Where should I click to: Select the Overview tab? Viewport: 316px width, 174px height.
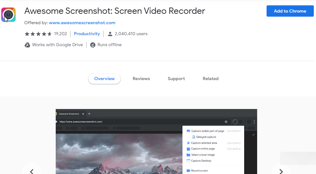point(104,79)
